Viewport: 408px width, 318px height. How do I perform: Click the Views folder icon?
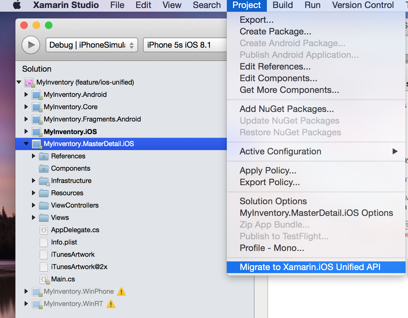coord(44,218)
